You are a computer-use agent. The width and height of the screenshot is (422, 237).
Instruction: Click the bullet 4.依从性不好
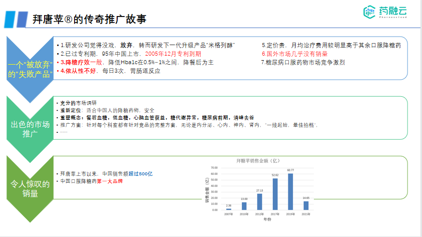(x=109, y=71)
